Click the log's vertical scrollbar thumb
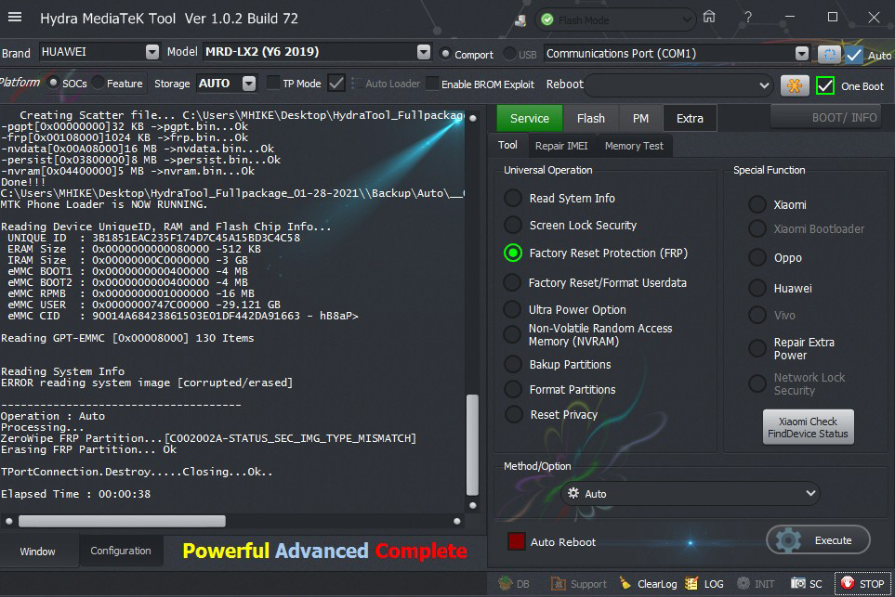The image size is (895, 597). [x=473, y=445]
